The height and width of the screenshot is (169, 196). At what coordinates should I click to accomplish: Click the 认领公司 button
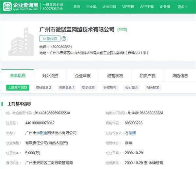pos(50,39)
